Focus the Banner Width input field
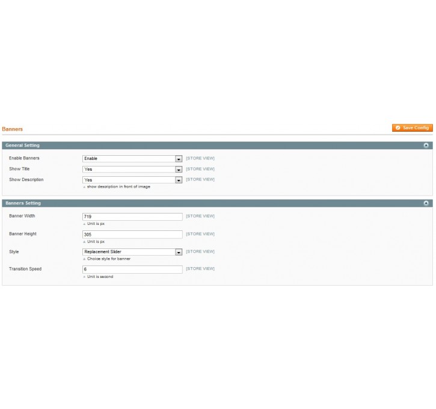Image resolution: width=436 pixels, height=409 pixels. tap(132, 217)
